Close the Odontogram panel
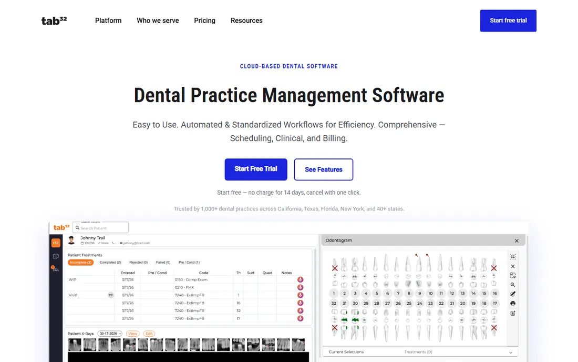Image resolution: width=578 pixels, height=362 pixels. [x=517, y=240]
